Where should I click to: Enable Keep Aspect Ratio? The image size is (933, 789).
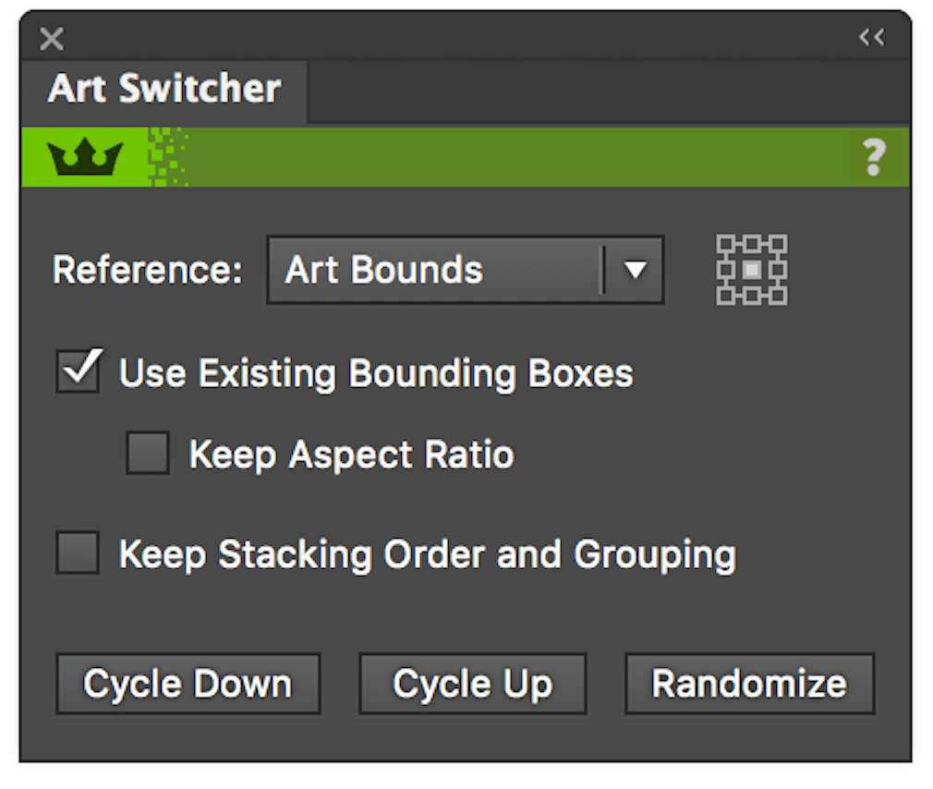pos(148,454)
